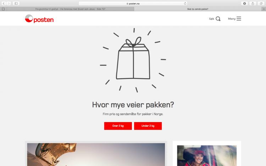Open the Safari share icon
Screen dimensions: 266x166
pyautogui.click(x=253, y=4)
